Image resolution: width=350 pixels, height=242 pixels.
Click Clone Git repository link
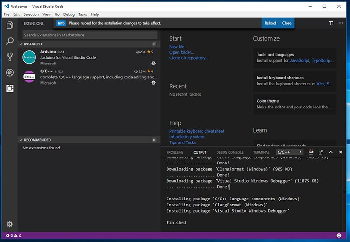click(x=189, y=58)
